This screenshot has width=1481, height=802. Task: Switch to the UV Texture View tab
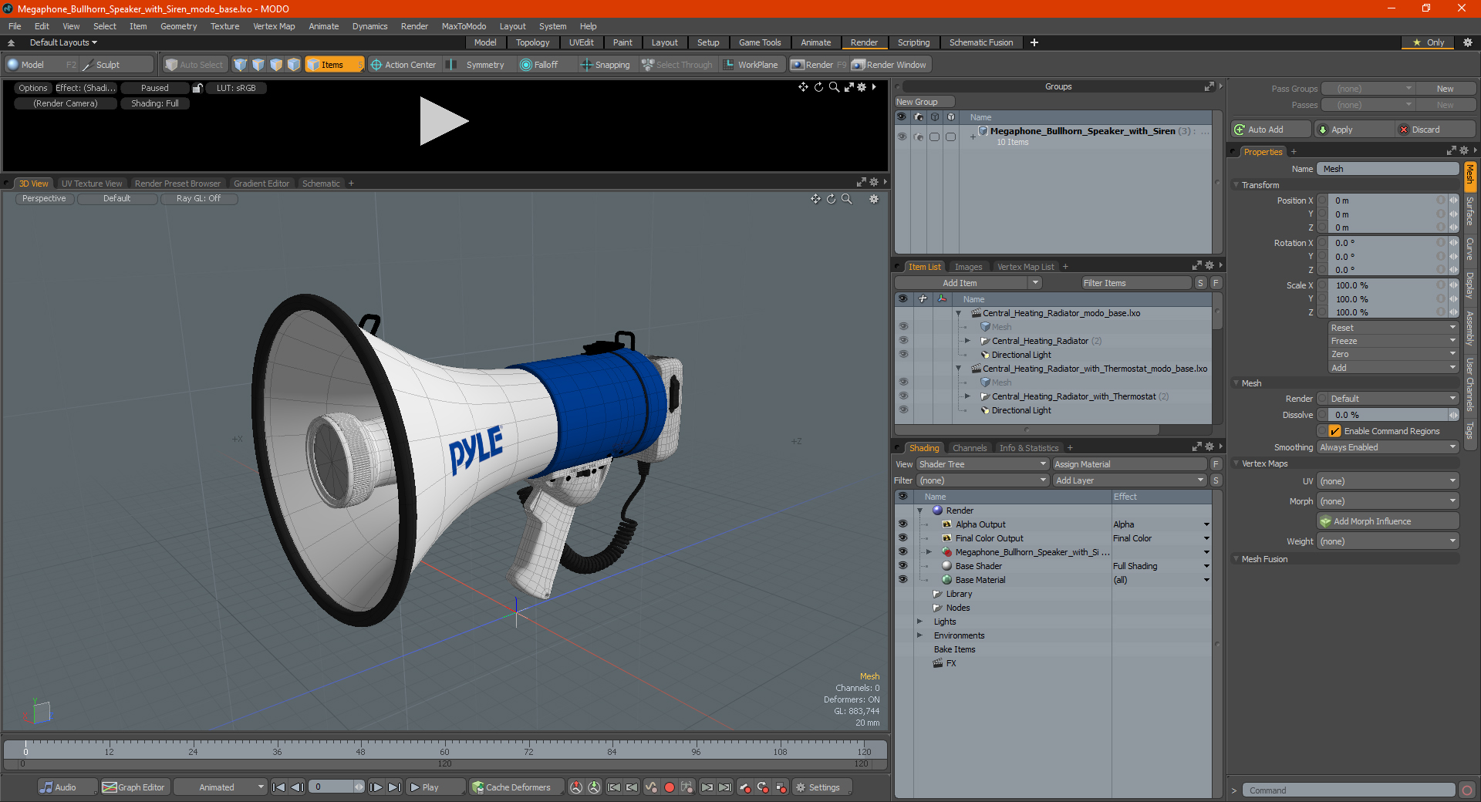click(x=92, y=184)
